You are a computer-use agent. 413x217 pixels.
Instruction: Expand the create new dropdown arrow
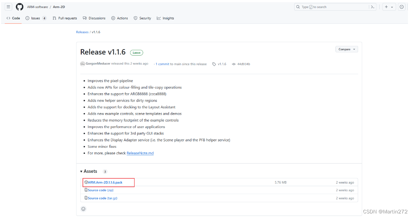point(392,7)
